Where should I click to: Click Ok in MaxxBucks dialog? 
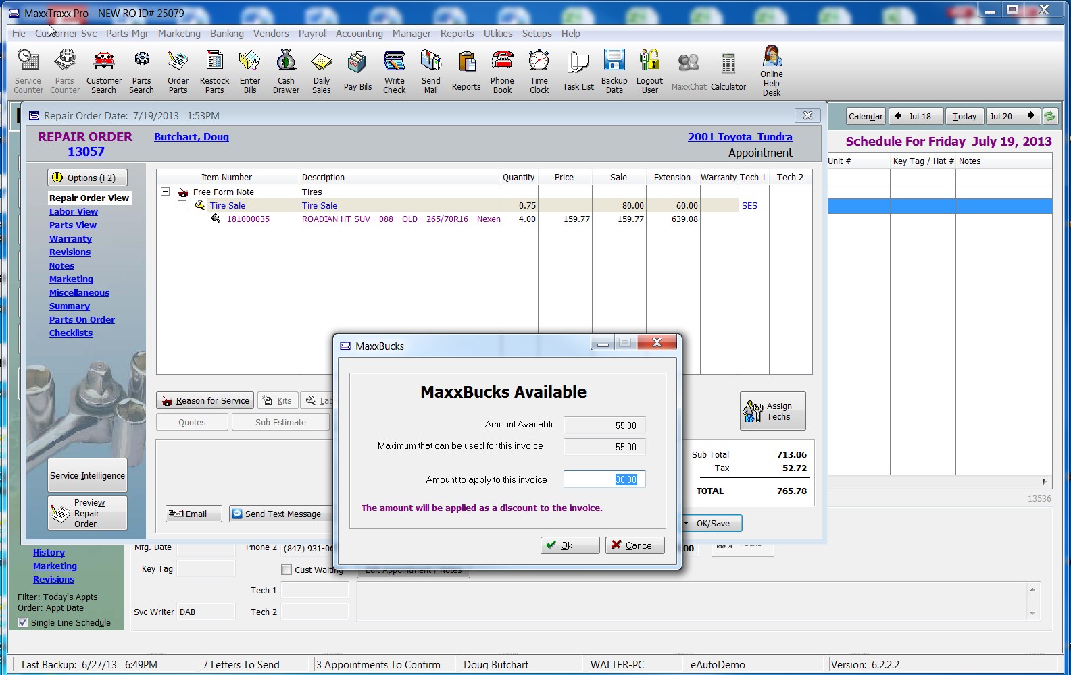[570, 545]
